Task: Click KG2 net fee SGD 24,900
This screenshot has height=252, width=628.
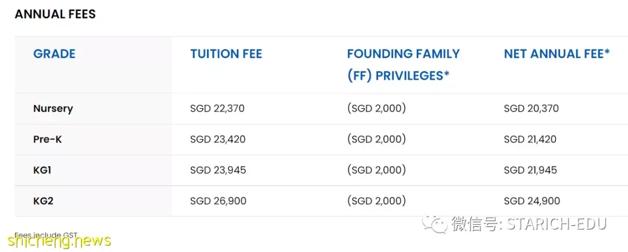Action: (531, 201)
